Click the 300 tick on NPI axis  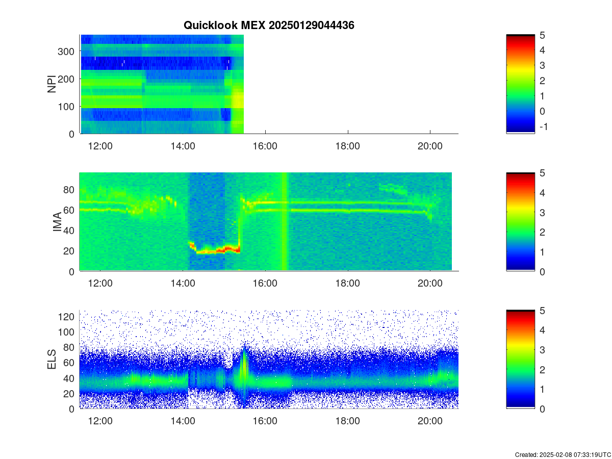point(67,52)
